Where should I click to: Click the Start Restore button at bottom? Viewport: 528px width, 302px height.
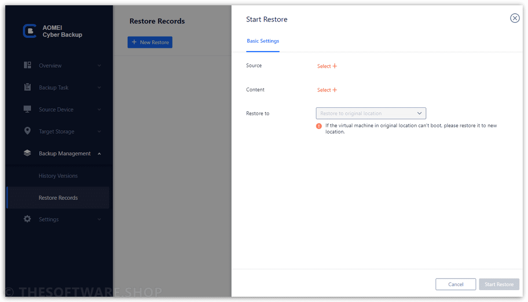tap(499, 284)
